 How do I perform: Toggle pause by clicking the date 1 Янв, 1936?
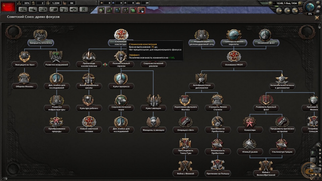point(287,3)
